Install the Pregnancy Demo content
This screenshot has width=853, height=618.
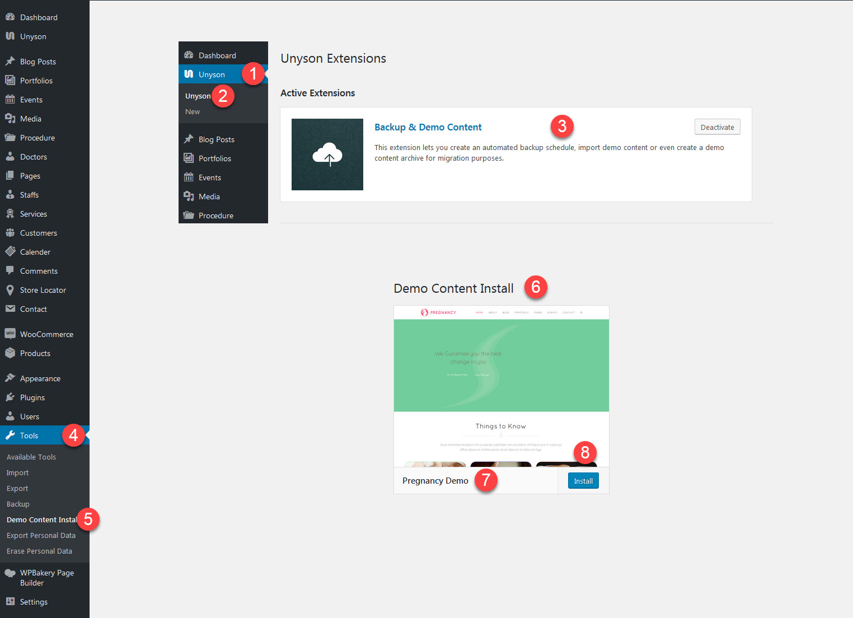[583, 481]
